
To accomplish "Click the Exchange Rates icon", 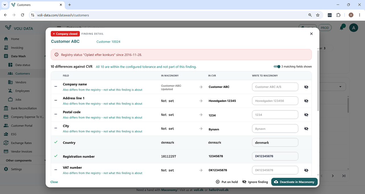I will pyautogui.click(x=6, y=143).
